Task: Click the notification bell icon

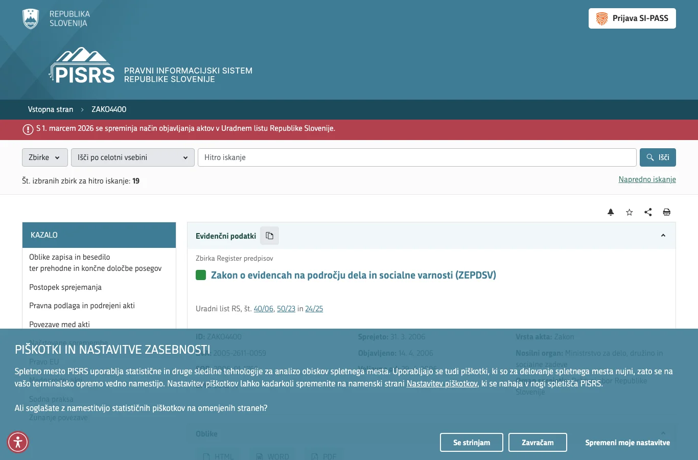Action: (611, 212)
